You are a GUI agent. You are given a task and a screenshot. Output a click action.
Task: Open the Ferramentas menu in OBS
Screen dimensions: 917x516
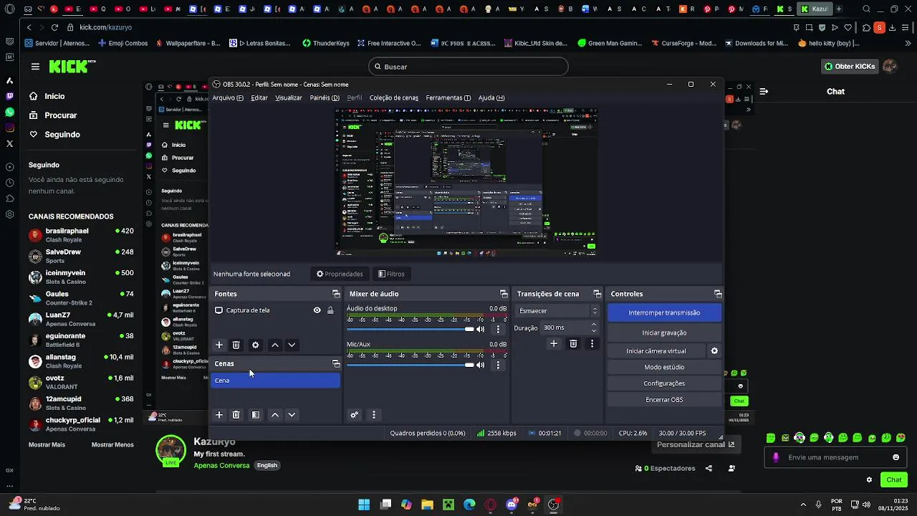click(448, 97)
